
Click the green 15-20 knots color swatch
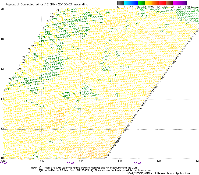141,3
